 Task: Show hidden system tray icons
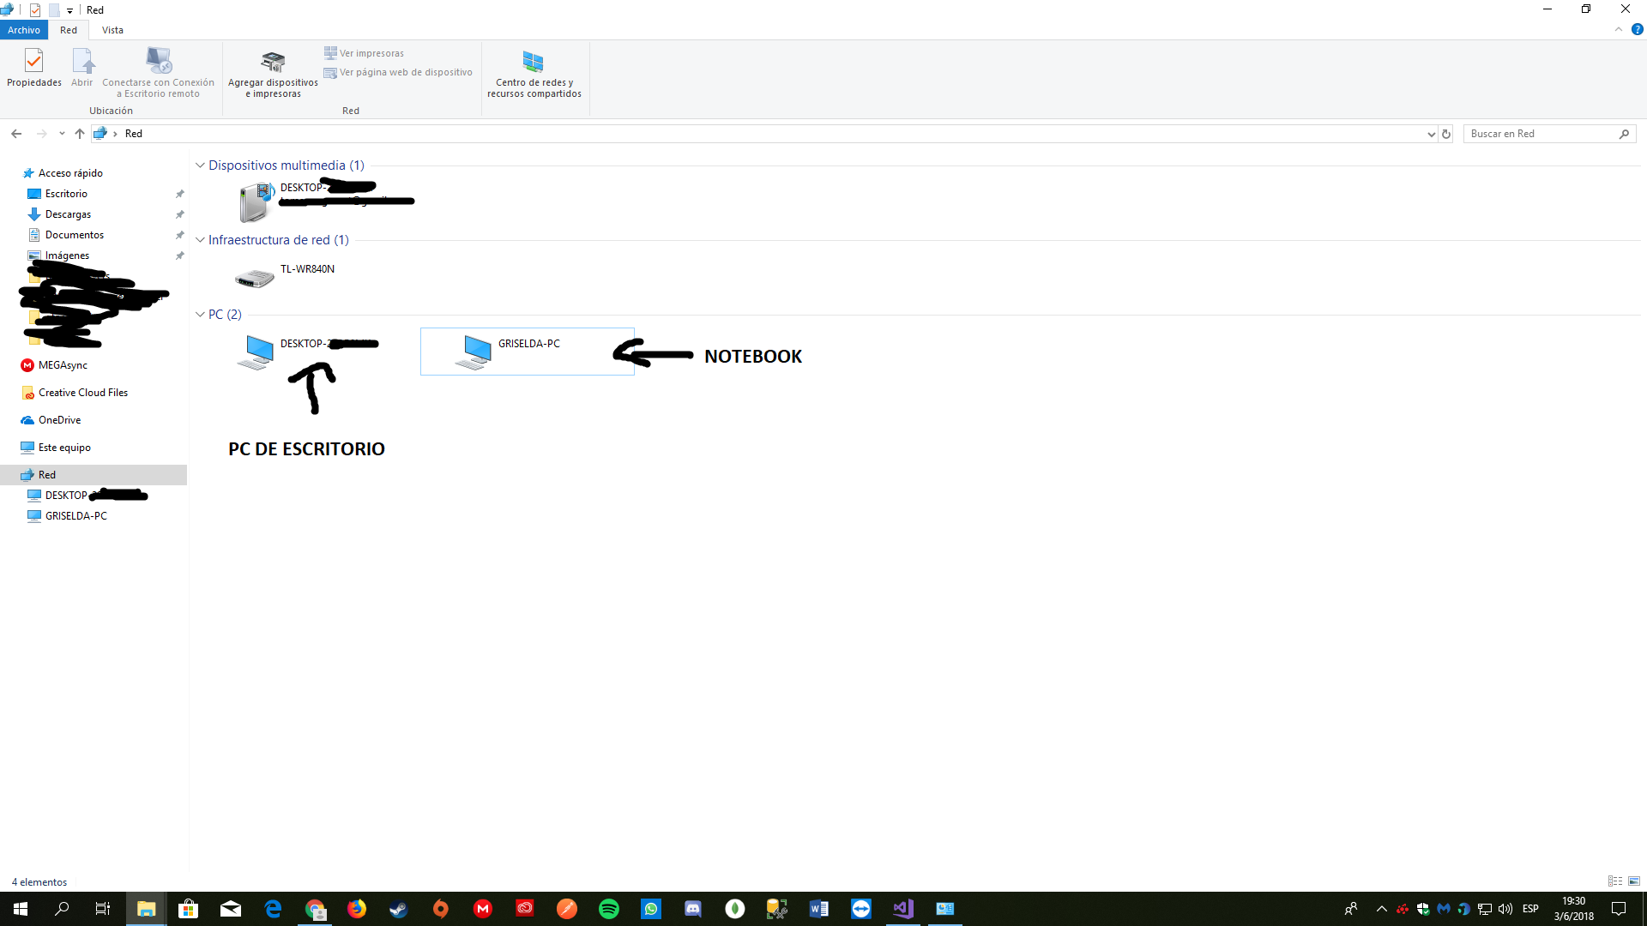pyautogui.click(x=1381, y=909)
